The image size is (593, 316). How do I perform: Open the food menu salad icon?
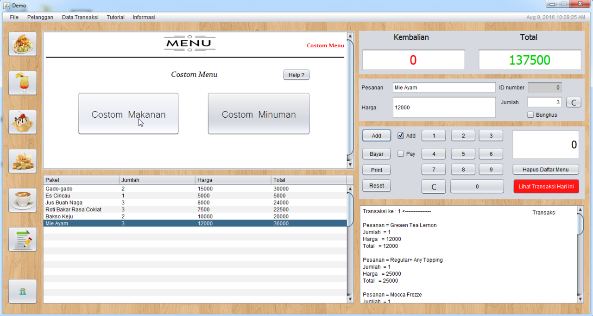22,44
